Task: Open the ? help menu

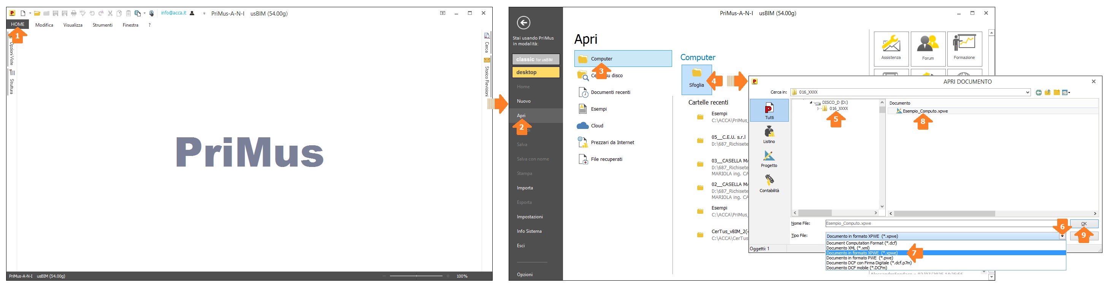Action: 149,25
